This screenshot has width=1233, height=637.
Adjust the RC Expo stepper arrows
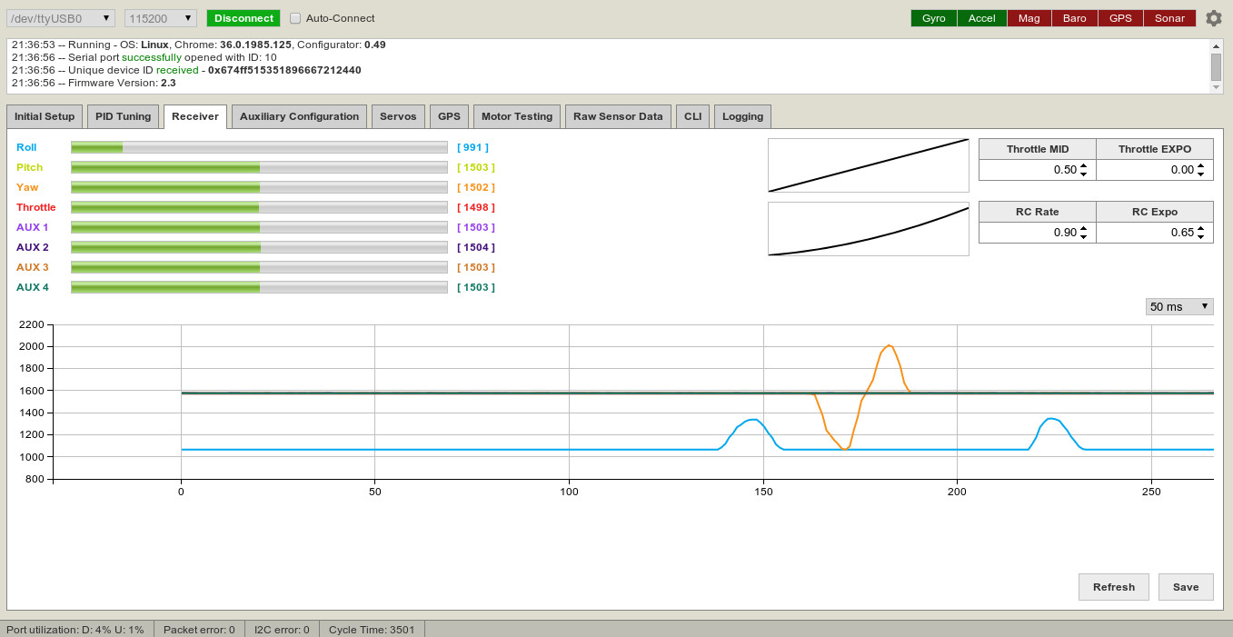1201,233
